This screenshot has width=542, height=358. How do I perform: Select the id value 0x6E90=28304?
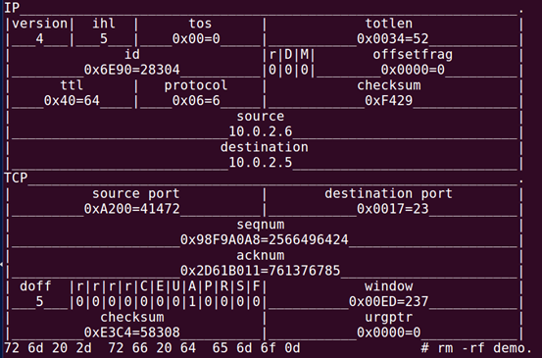pos(131,70)
